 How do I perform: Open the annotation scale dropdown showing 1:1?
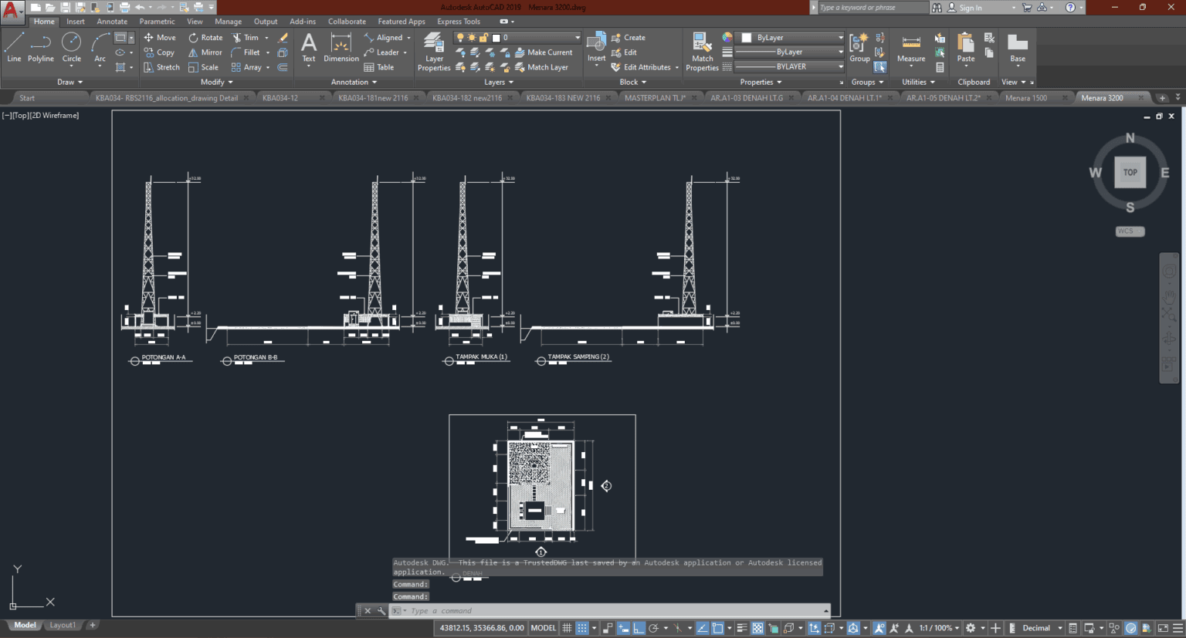click(937, 627)
